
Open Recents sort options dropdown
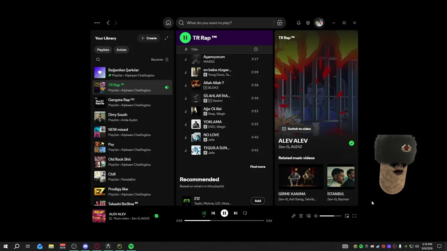click(x=160, y=60)
